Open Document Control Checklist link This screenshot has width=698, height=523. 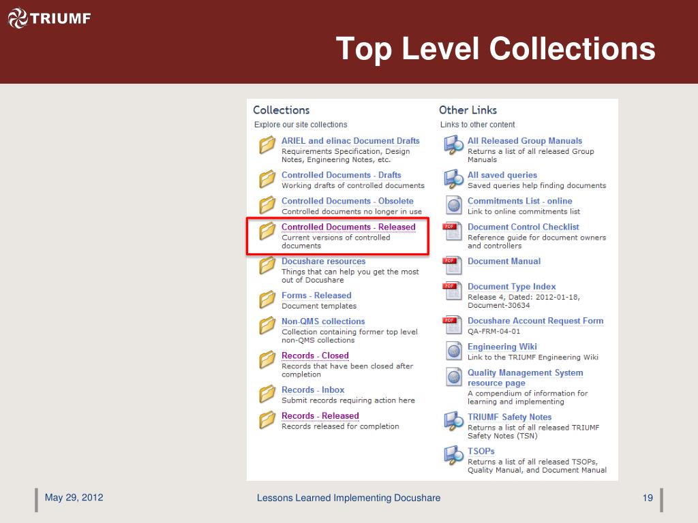click(x=523, y=227)
